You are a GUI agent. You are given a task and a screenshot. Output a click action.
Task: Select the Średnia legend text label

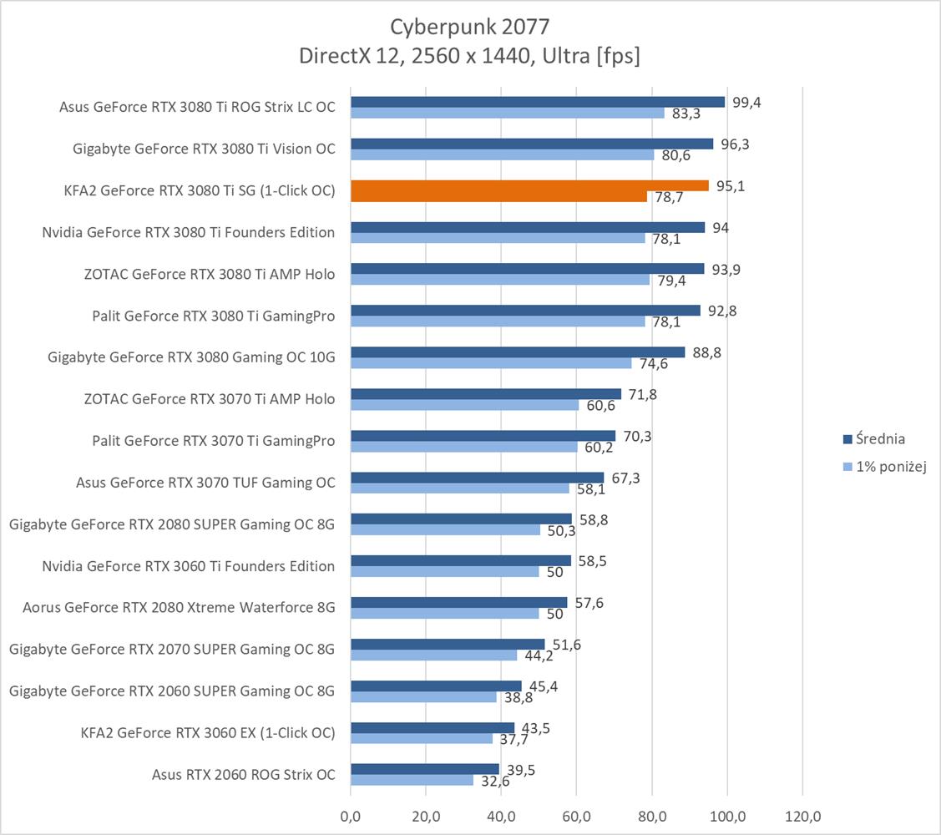coord(880,439)
